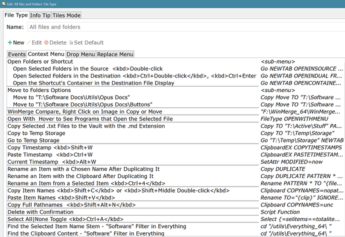This screenshot has height=237, width=345.
Task: Click the ClipboardEX COPYTIMESTAMPS command cell
Action: click(x=301, y=147)
